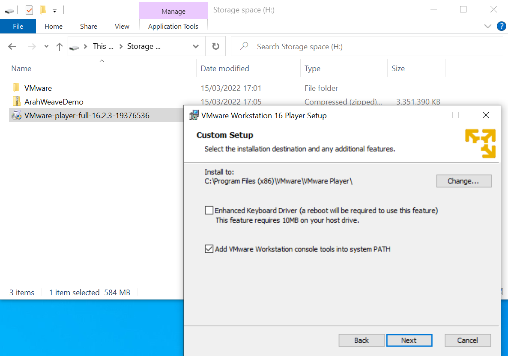The width and height of the screenshot is (508, 356).
Task: Untick Add console tools into system PATH
Action: pos(209,249)
